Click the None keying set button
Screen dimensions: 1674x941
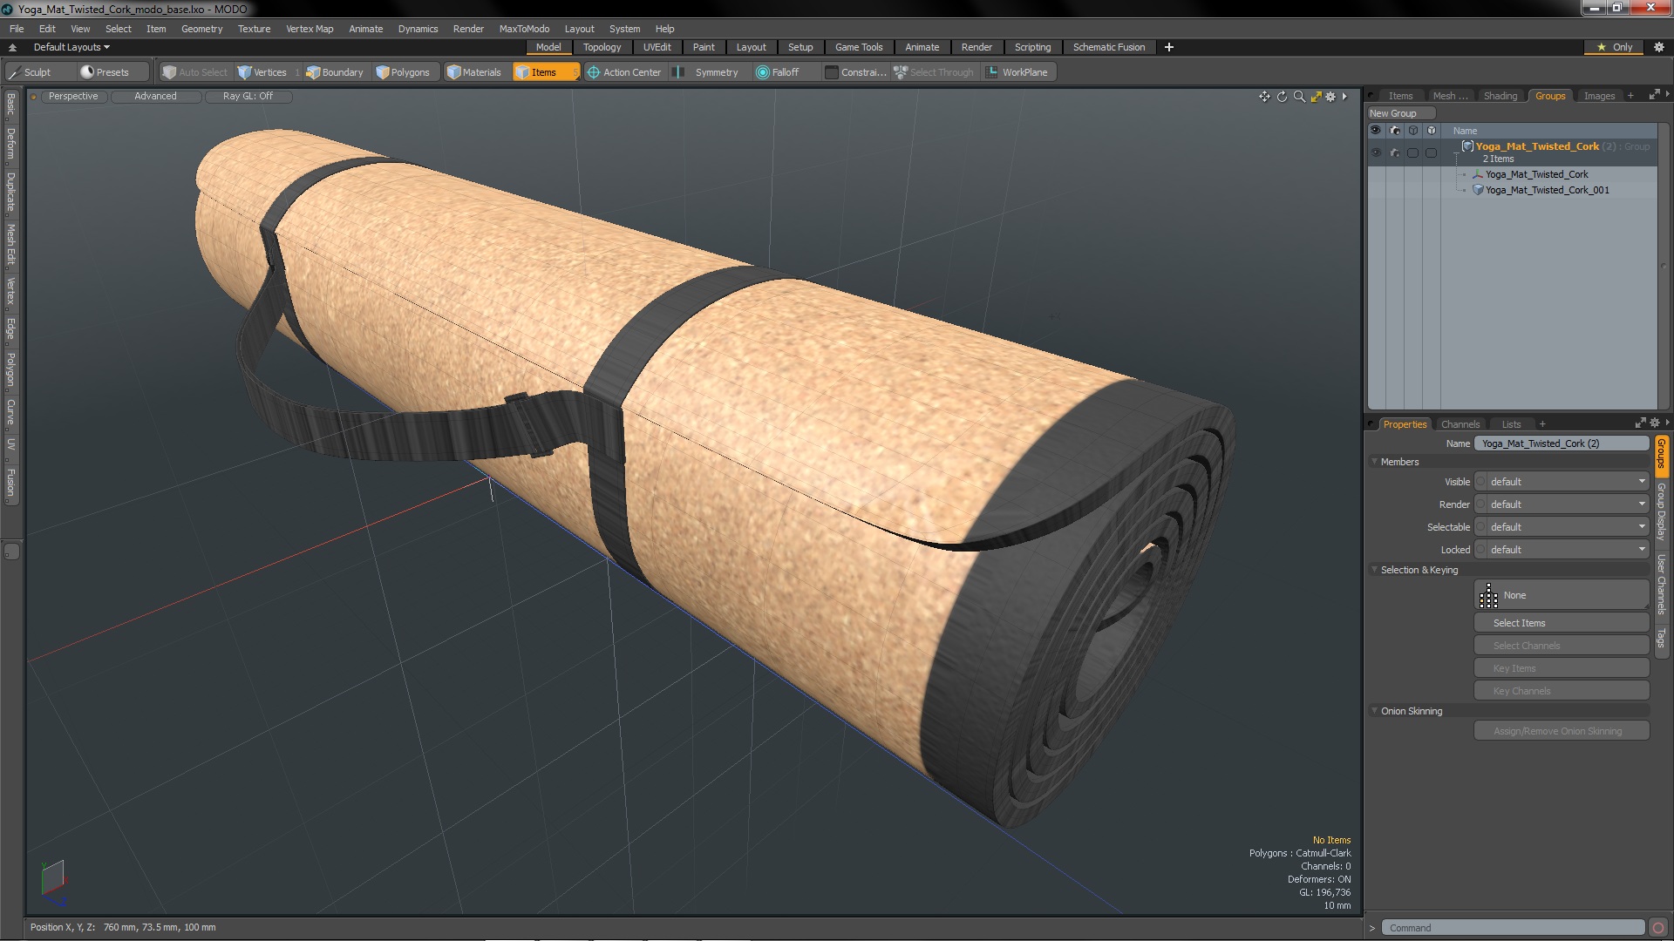tap(1561, 595)
